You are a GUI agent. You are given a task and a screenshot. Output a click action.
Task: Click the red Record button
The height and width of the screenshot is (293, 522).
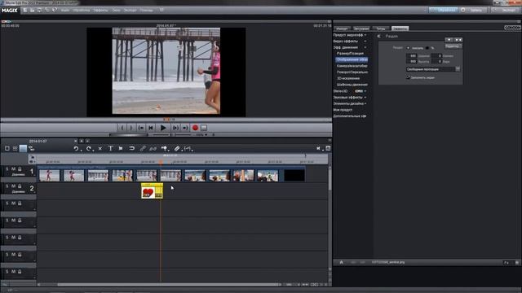click(x=195, y=128)
